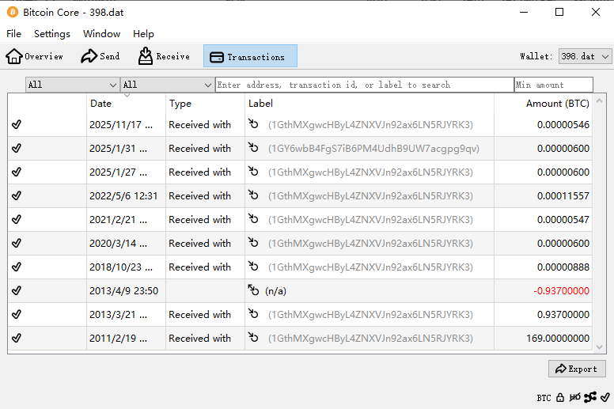Viewport: 614px width, 409px height.
Task: Click the confirmed checkmark for the 169.00000000 transaction
Action: [17, 339]
